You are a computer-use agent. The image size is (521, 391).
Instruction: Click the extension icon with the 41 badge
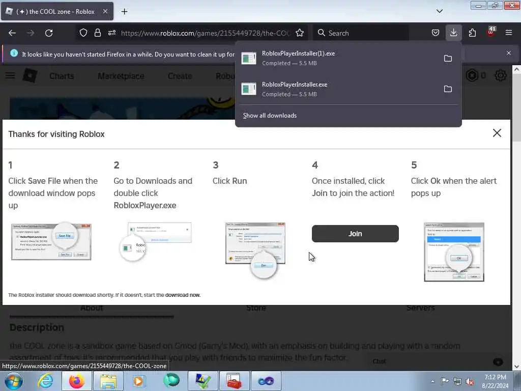point(491,32)
